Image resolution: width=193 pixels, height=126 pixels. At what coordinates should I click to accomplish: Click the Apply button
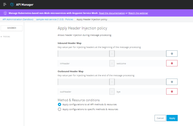point(172,118)
